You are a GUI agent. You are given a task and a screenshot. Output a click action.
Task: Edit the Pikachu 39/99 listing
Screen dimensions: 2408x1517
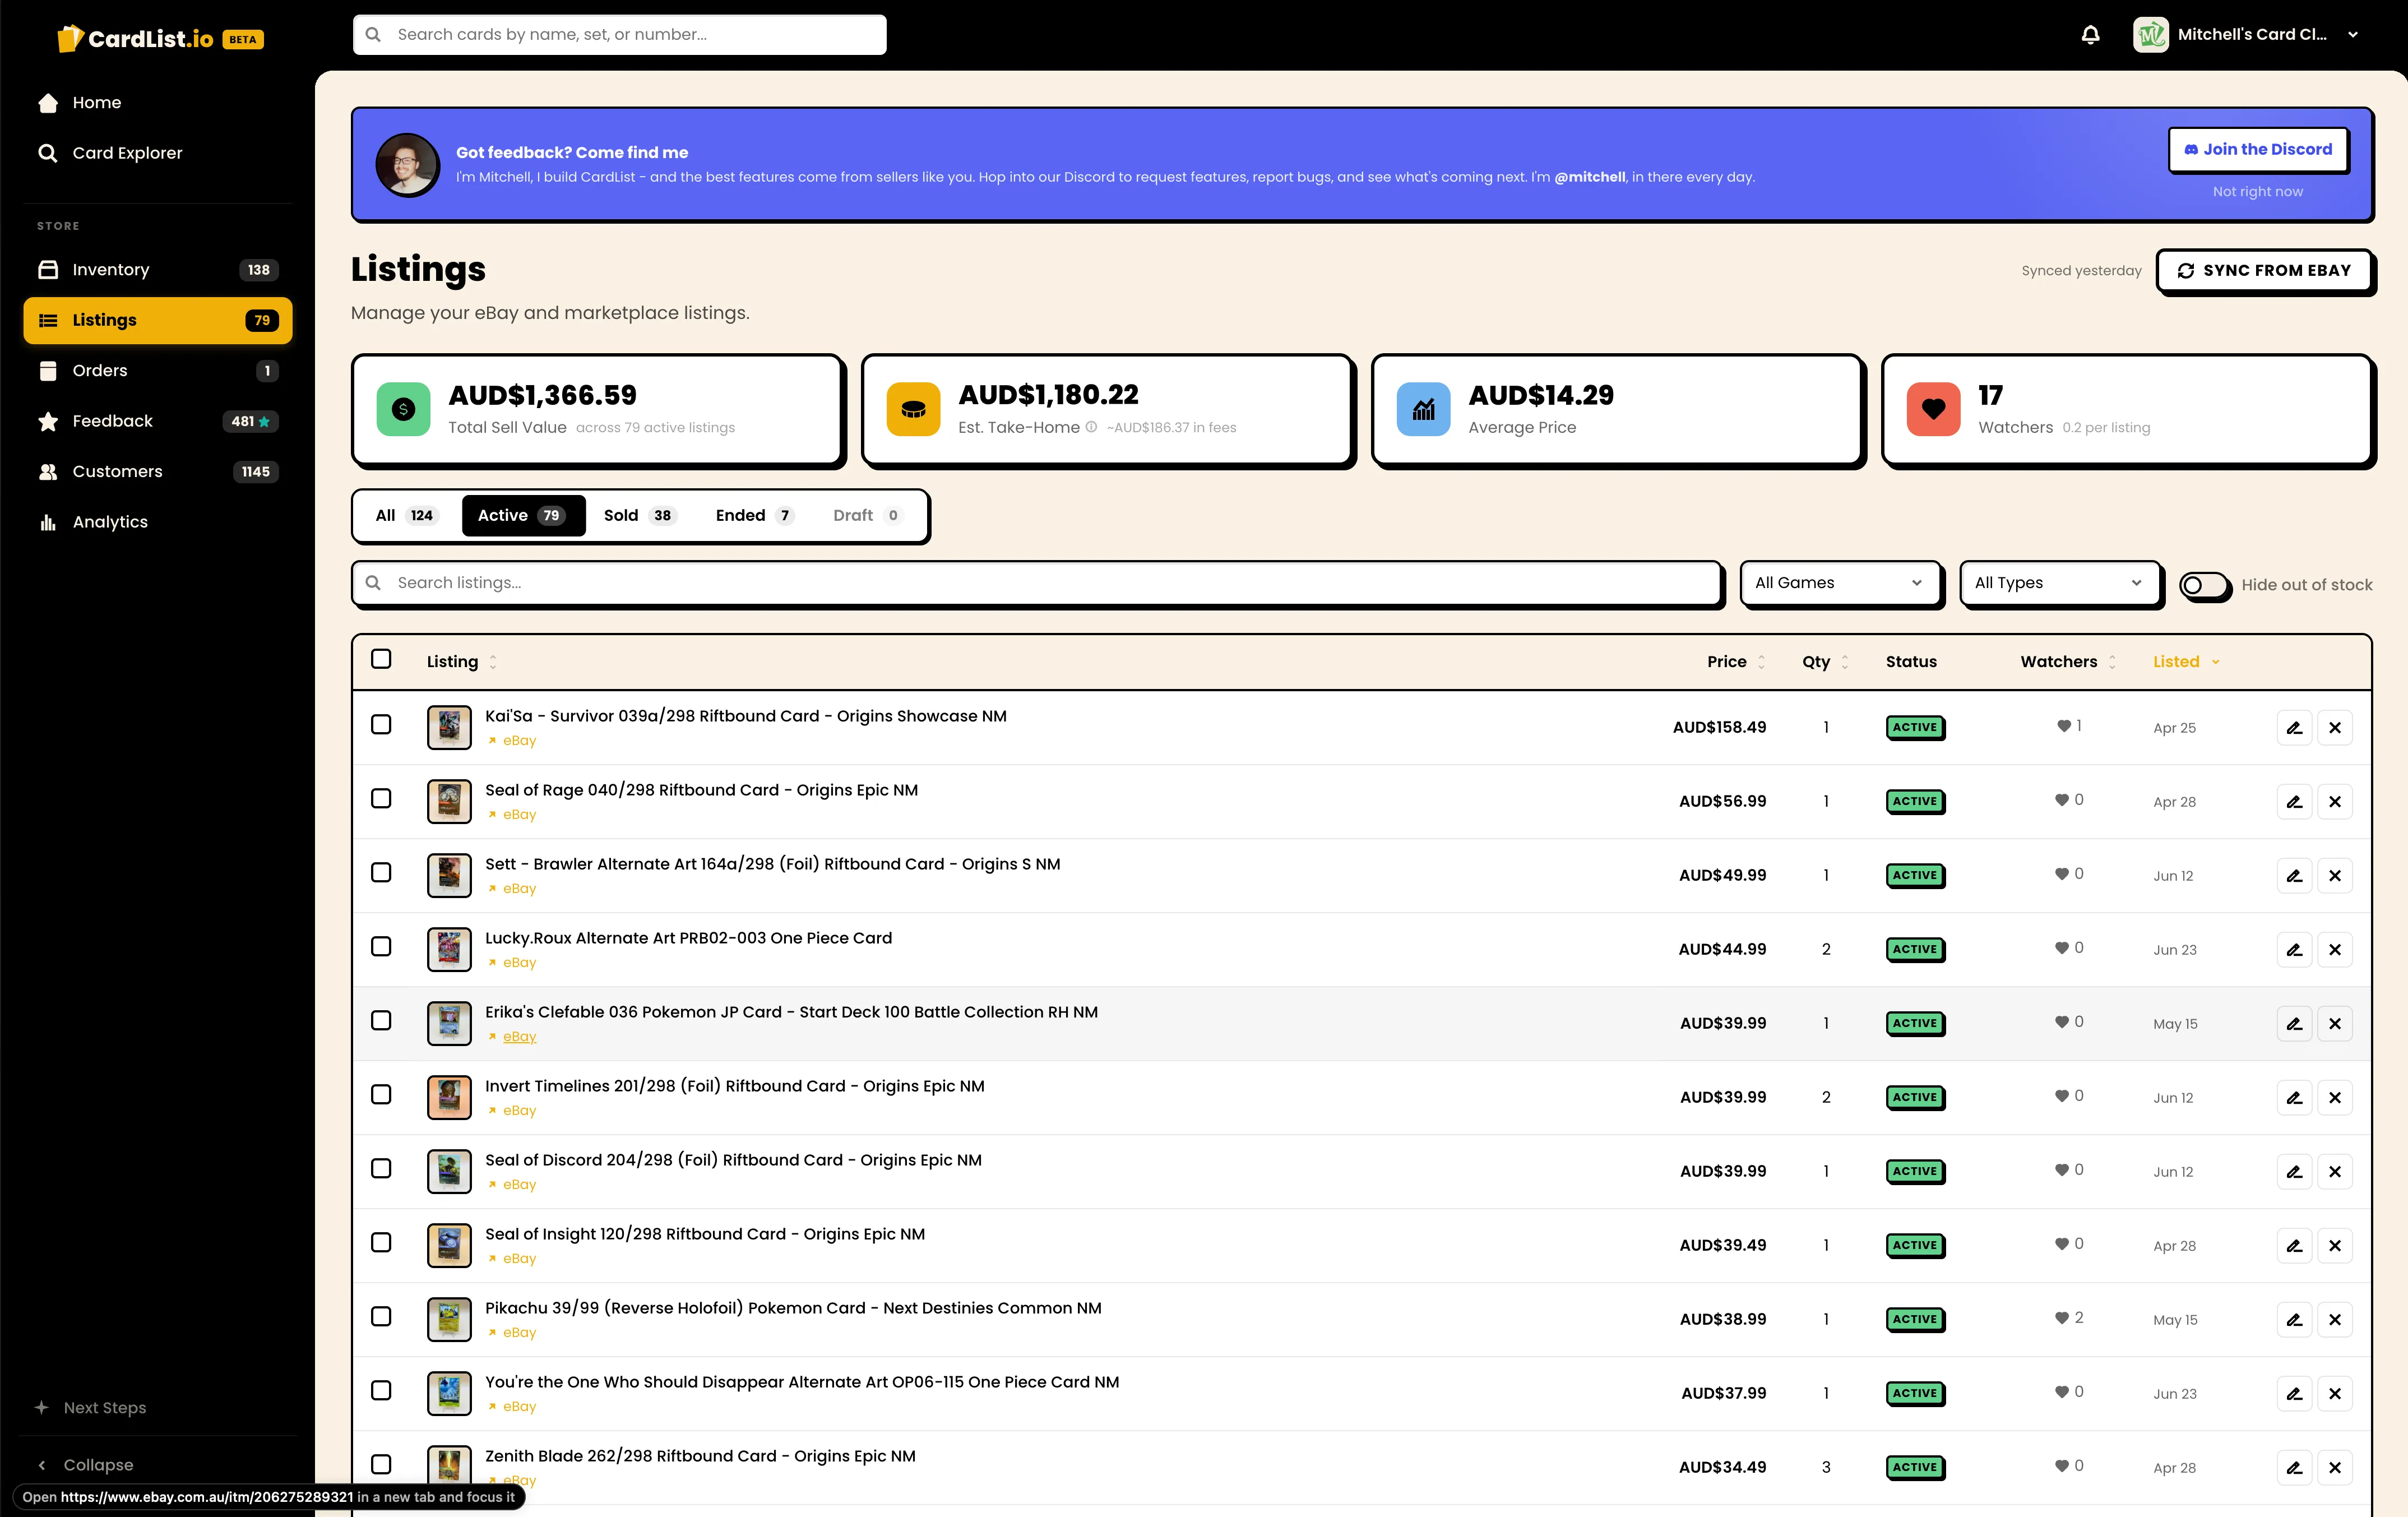pos(2294,1320)
